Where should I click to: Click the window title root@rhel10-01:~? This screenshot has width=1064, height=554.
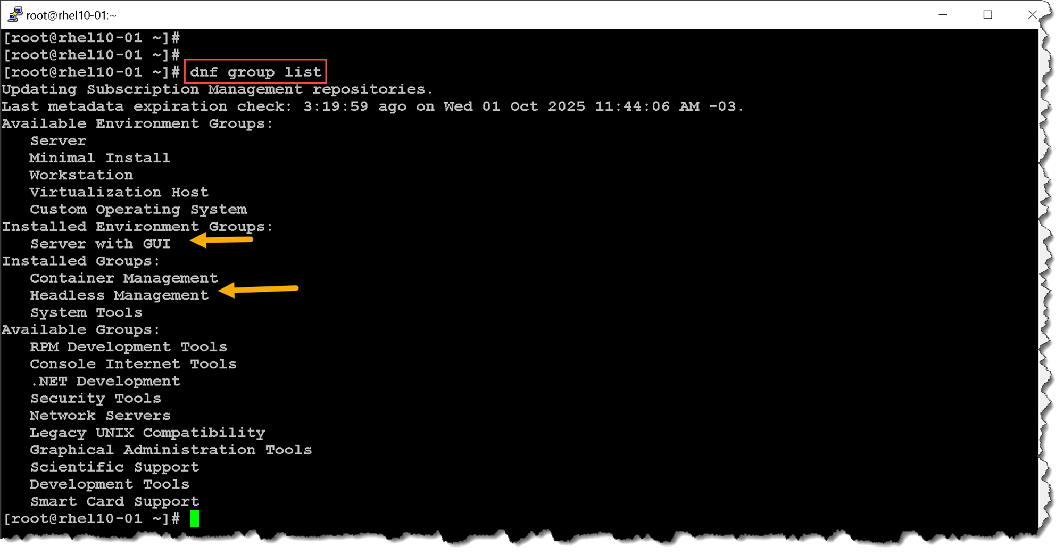click(71, 15)
